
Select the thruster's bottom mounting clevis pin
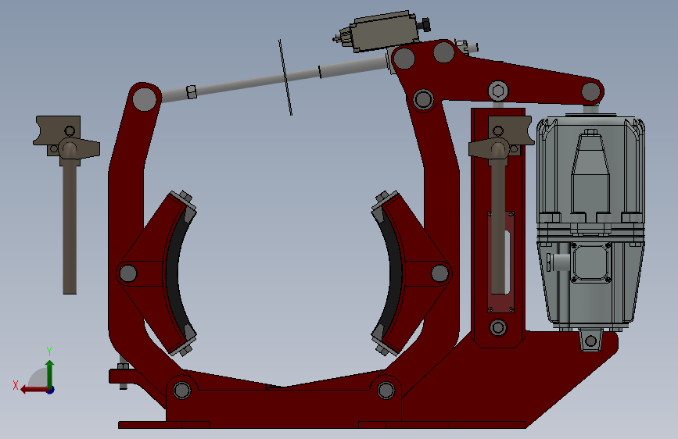[x=590, y=341]
